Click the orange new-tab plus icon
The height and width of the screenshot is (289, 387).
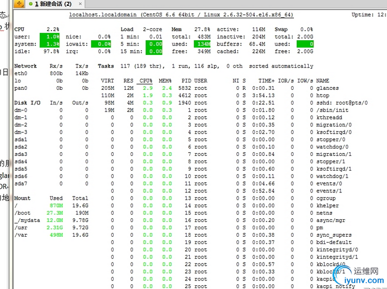(x=19, y=4)
